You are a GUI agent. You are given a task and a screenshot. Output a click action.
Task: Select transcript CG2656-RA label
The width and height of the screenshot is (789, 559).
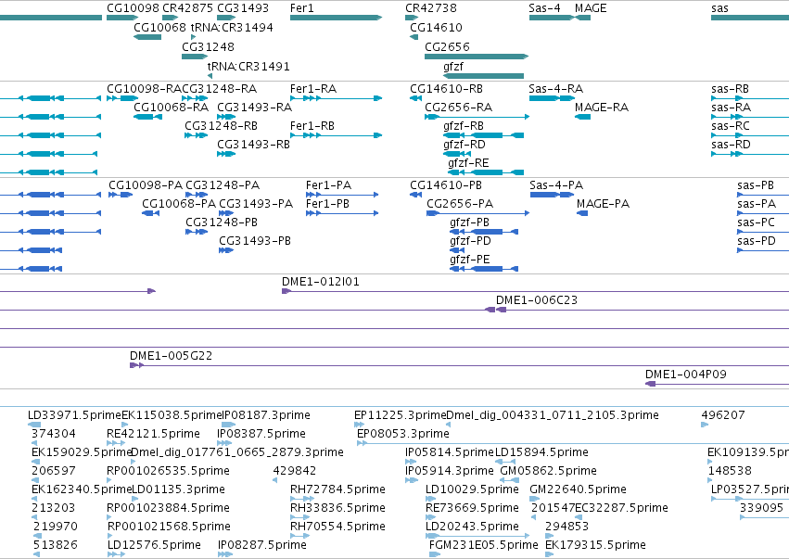(458, 108)
